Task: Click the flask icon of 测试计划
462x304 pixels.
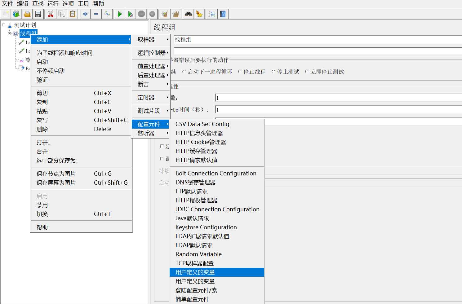Action: 10,25
